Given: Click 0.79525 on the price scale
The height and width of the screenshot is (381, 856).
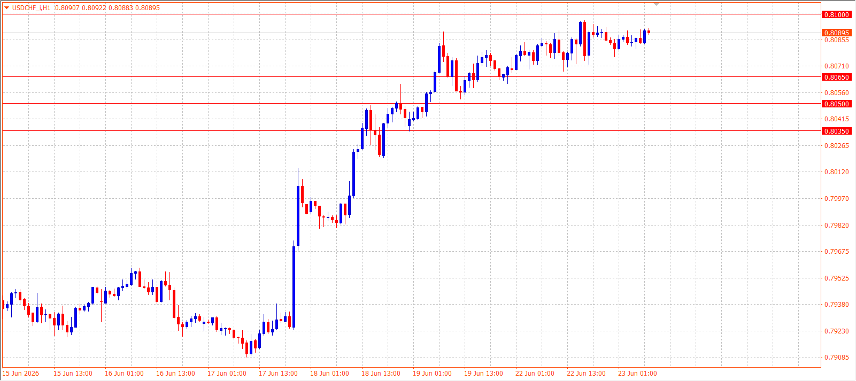Looking at the screenshot, I should tap(837, 278).
